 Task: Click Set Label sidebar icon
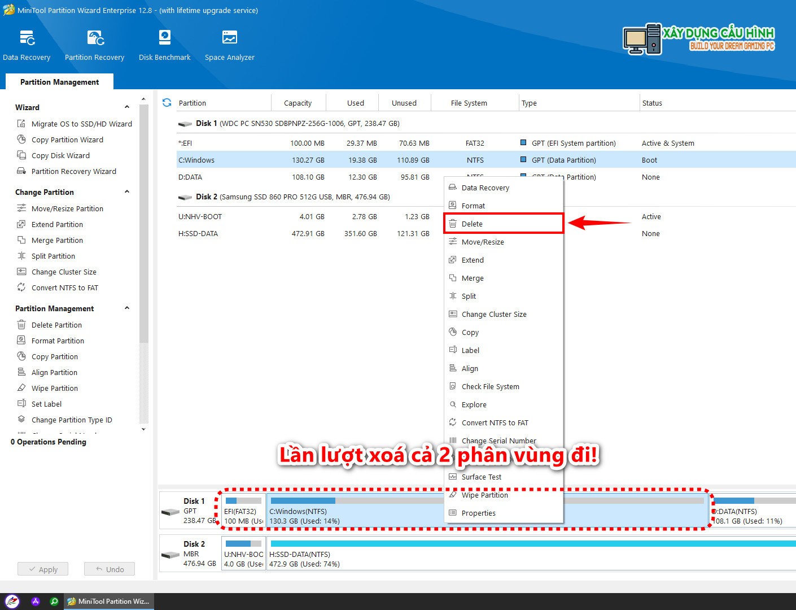[21, 404]
